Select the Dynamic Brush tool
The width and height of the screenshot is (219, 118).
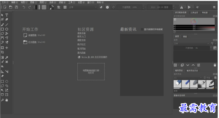tap(2, 42)
